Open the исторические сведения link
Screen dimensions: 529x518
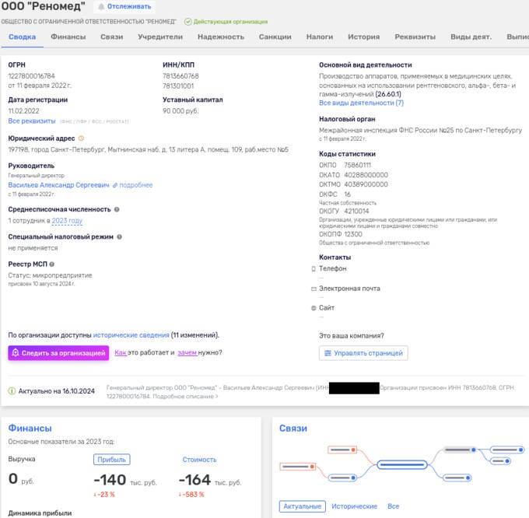point(131,335)
